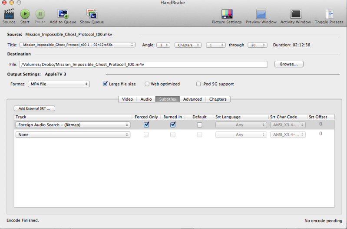This screenshot has height=229, width=347.
Task: Open the Preview Window icon
Action: click(261, 14)
